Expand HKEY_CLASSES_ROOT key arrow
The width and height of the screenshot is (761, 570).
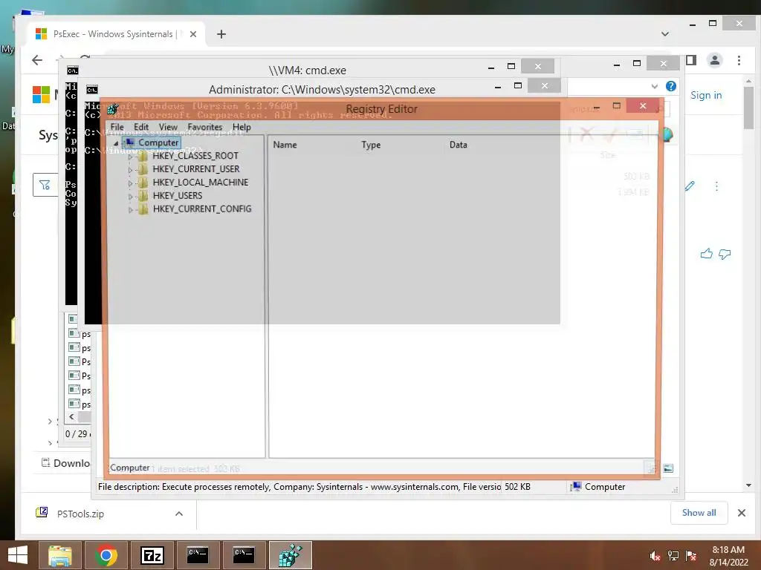[130, 157]
